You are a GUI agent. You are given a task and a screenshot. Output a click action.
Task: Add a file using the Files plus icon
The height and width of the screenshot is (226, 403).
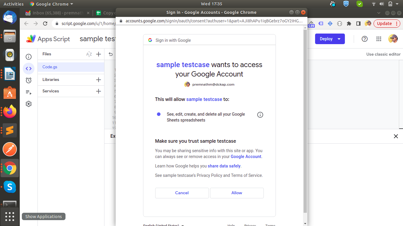click(99, 54)
